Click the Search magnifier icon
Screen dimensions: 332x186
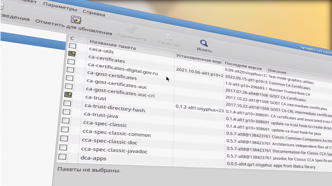click(x=204, y=43)
